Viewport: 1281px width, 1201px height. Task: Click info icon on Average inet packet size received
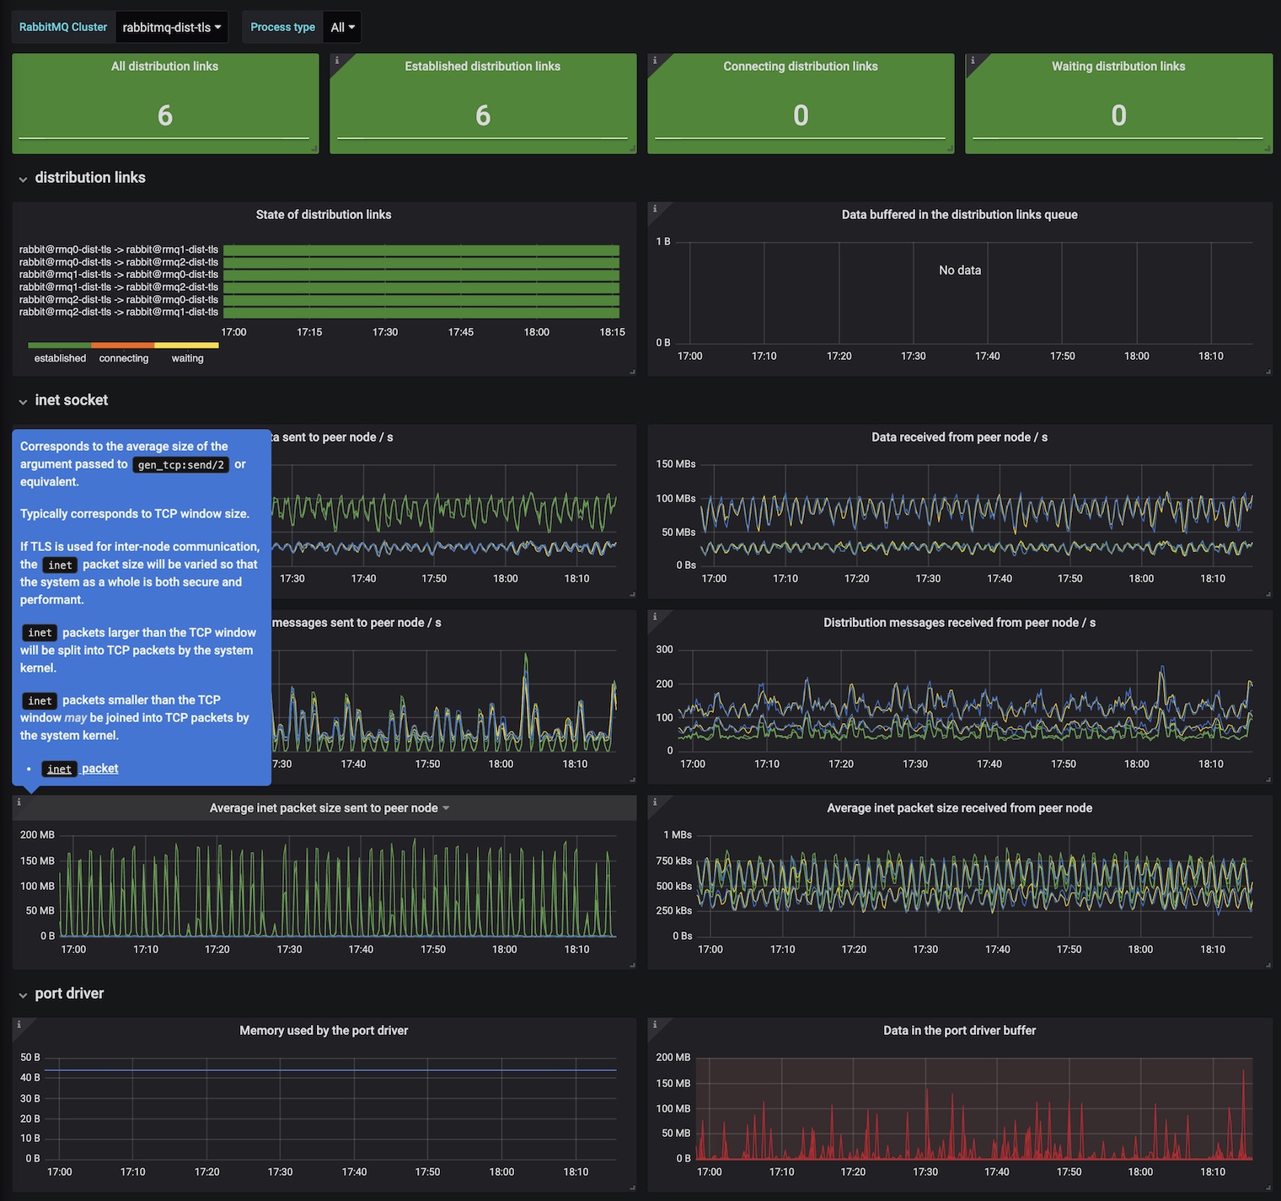click(655, 802)
